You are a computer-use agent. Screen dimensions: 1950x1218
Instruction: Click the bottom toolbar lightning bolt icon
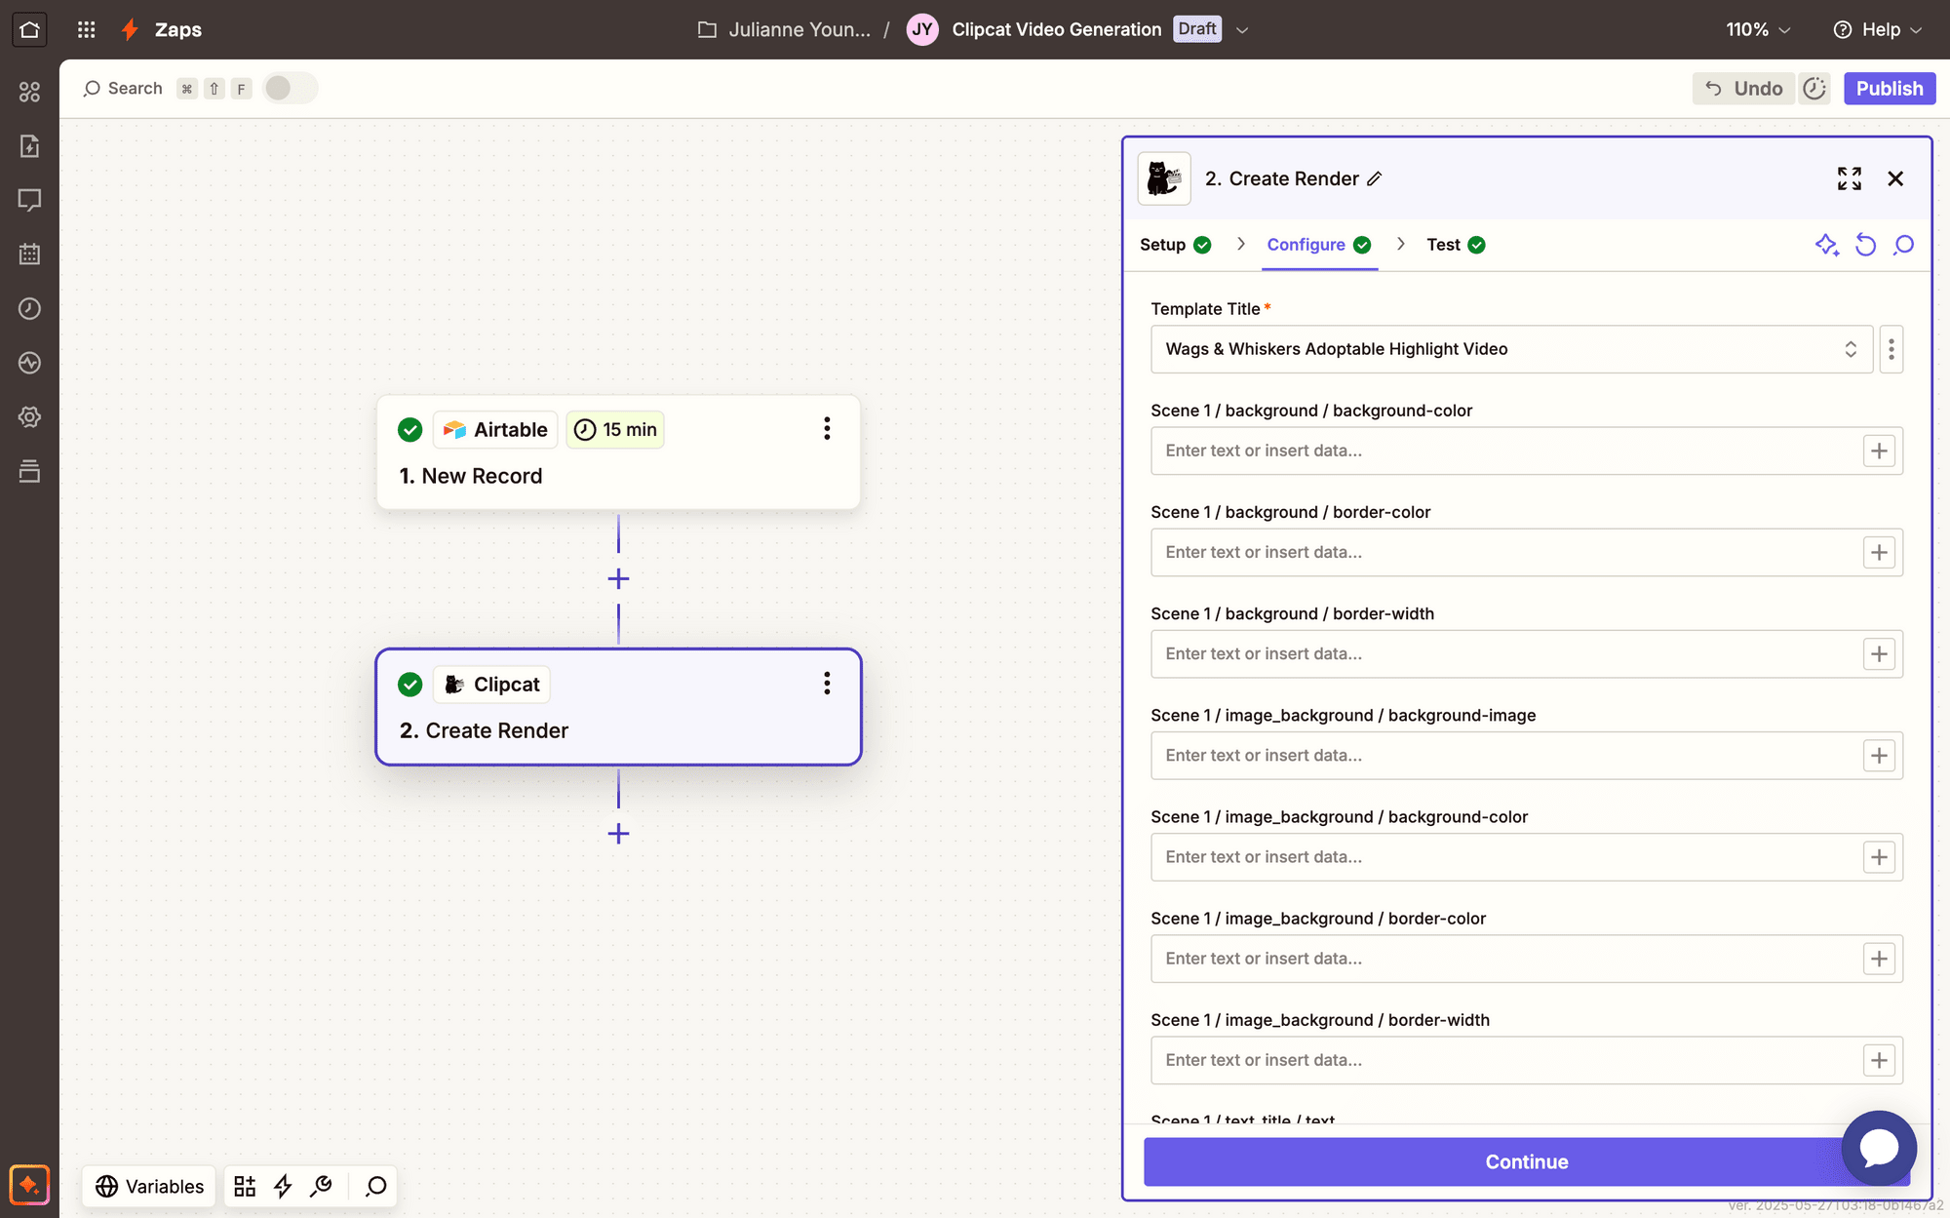283,1186
